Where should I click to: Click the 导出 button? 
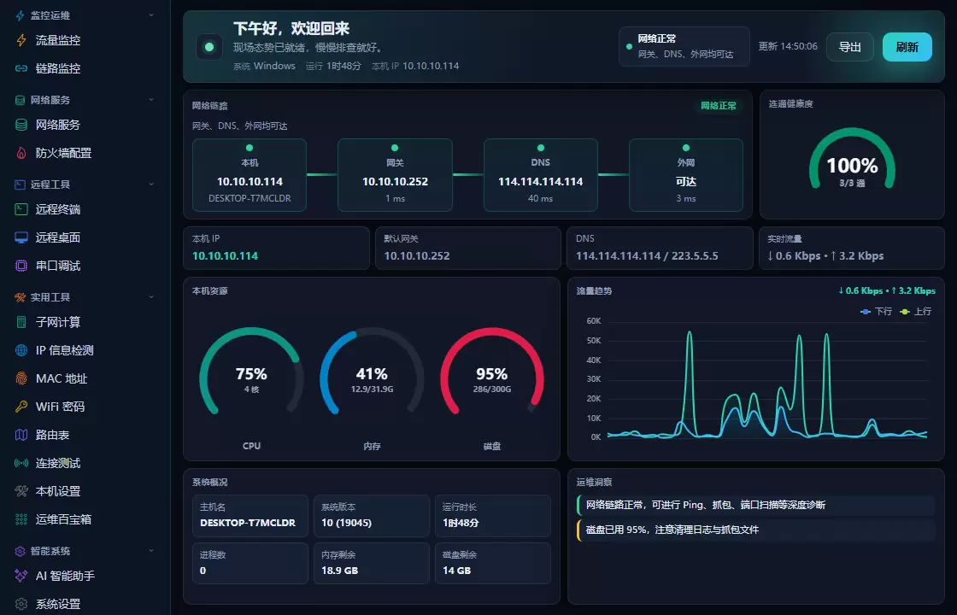point(849,47)
